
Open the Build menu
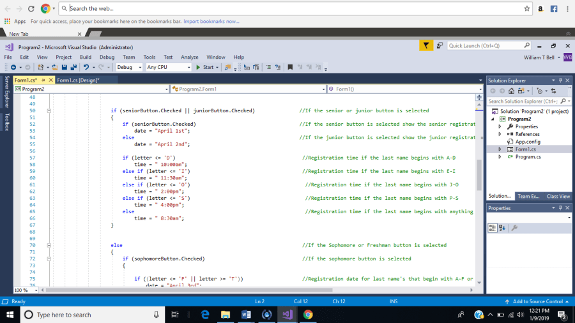click(x=86, y=57)
